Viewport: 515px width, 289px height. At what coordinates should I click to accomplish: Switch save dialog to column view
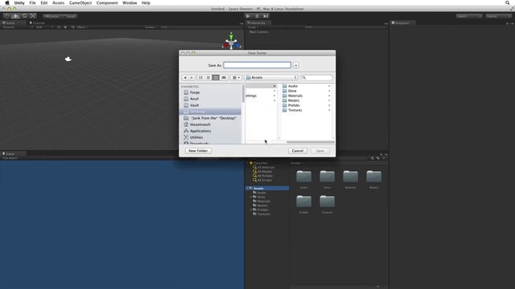[x=216, y=78]
